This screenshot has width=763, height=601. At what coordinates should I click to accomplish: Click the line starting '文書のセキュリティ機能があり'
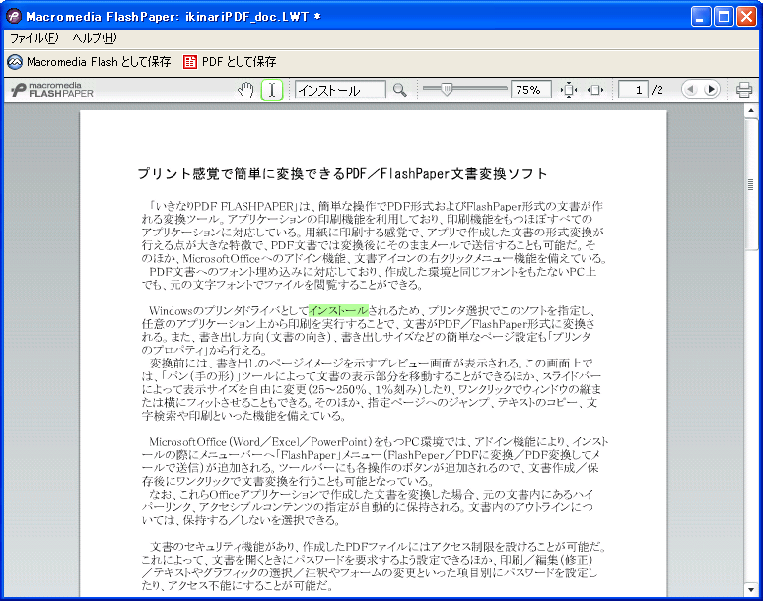tap(379, 547)
